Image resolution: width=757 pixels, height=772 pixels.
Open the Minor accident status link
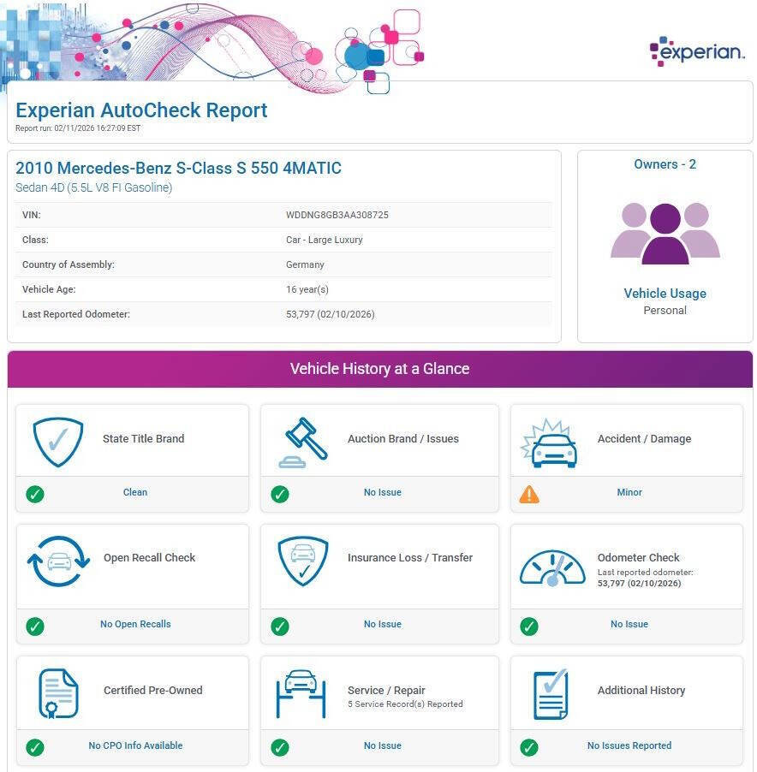point(629,493)
